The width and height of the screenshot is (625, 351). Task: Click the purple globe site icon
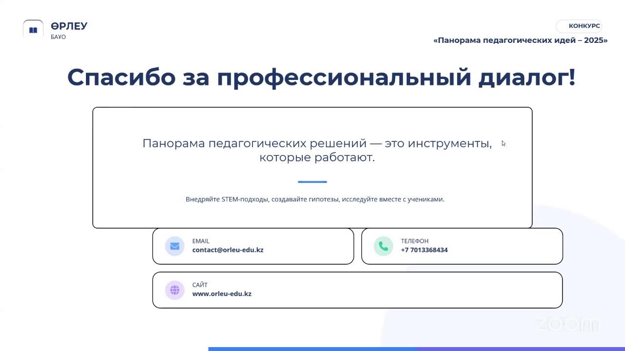point(175,290)
